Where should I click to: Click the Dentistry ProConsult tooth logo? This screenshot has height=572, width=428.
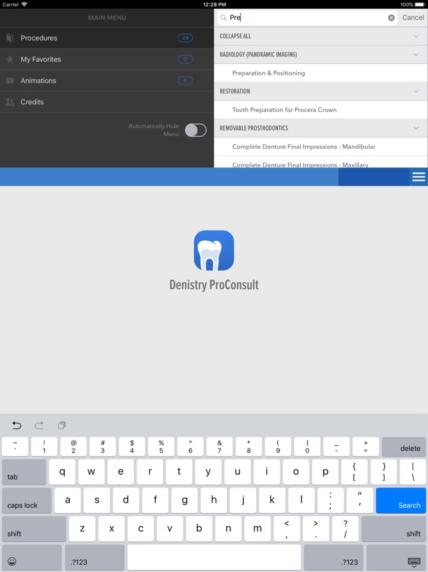tap(214, 250)
